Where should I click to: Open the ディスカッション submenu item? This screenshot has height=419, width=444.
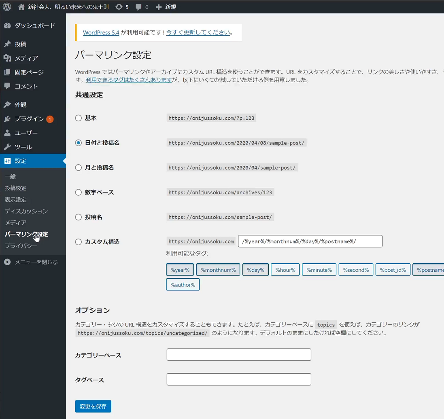pos(26,211)
